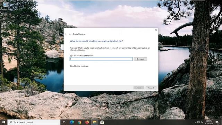The width and height of the screenshot is (222, 125).
Task: Click the Cancel button in the wizard
Action: [x=151, y=88]
